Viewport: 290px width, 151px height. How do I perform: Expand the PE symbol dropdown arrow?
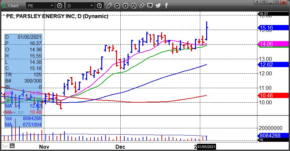click(52, 6)
